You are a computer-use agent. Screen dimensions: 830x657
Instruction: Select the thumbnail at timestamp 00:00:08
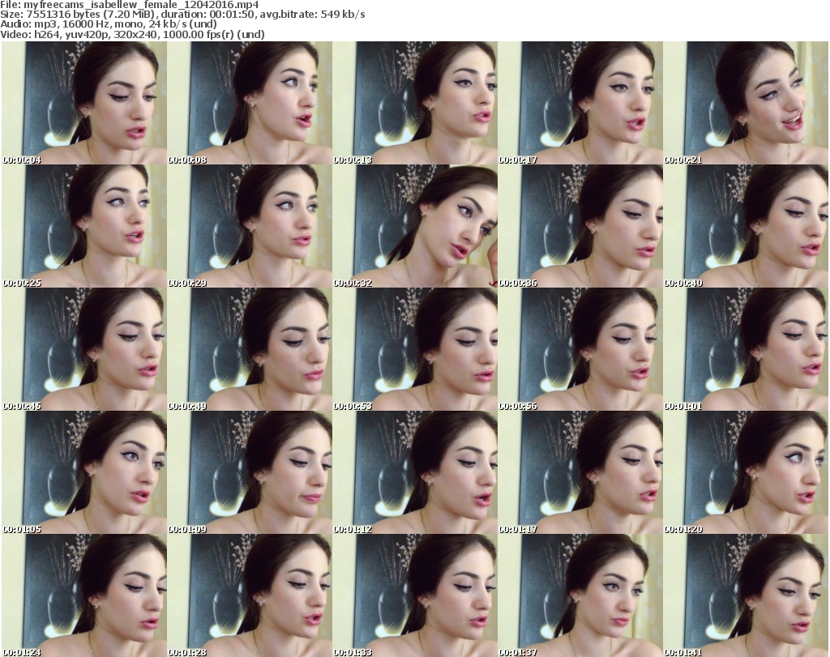tap(250, 103)
